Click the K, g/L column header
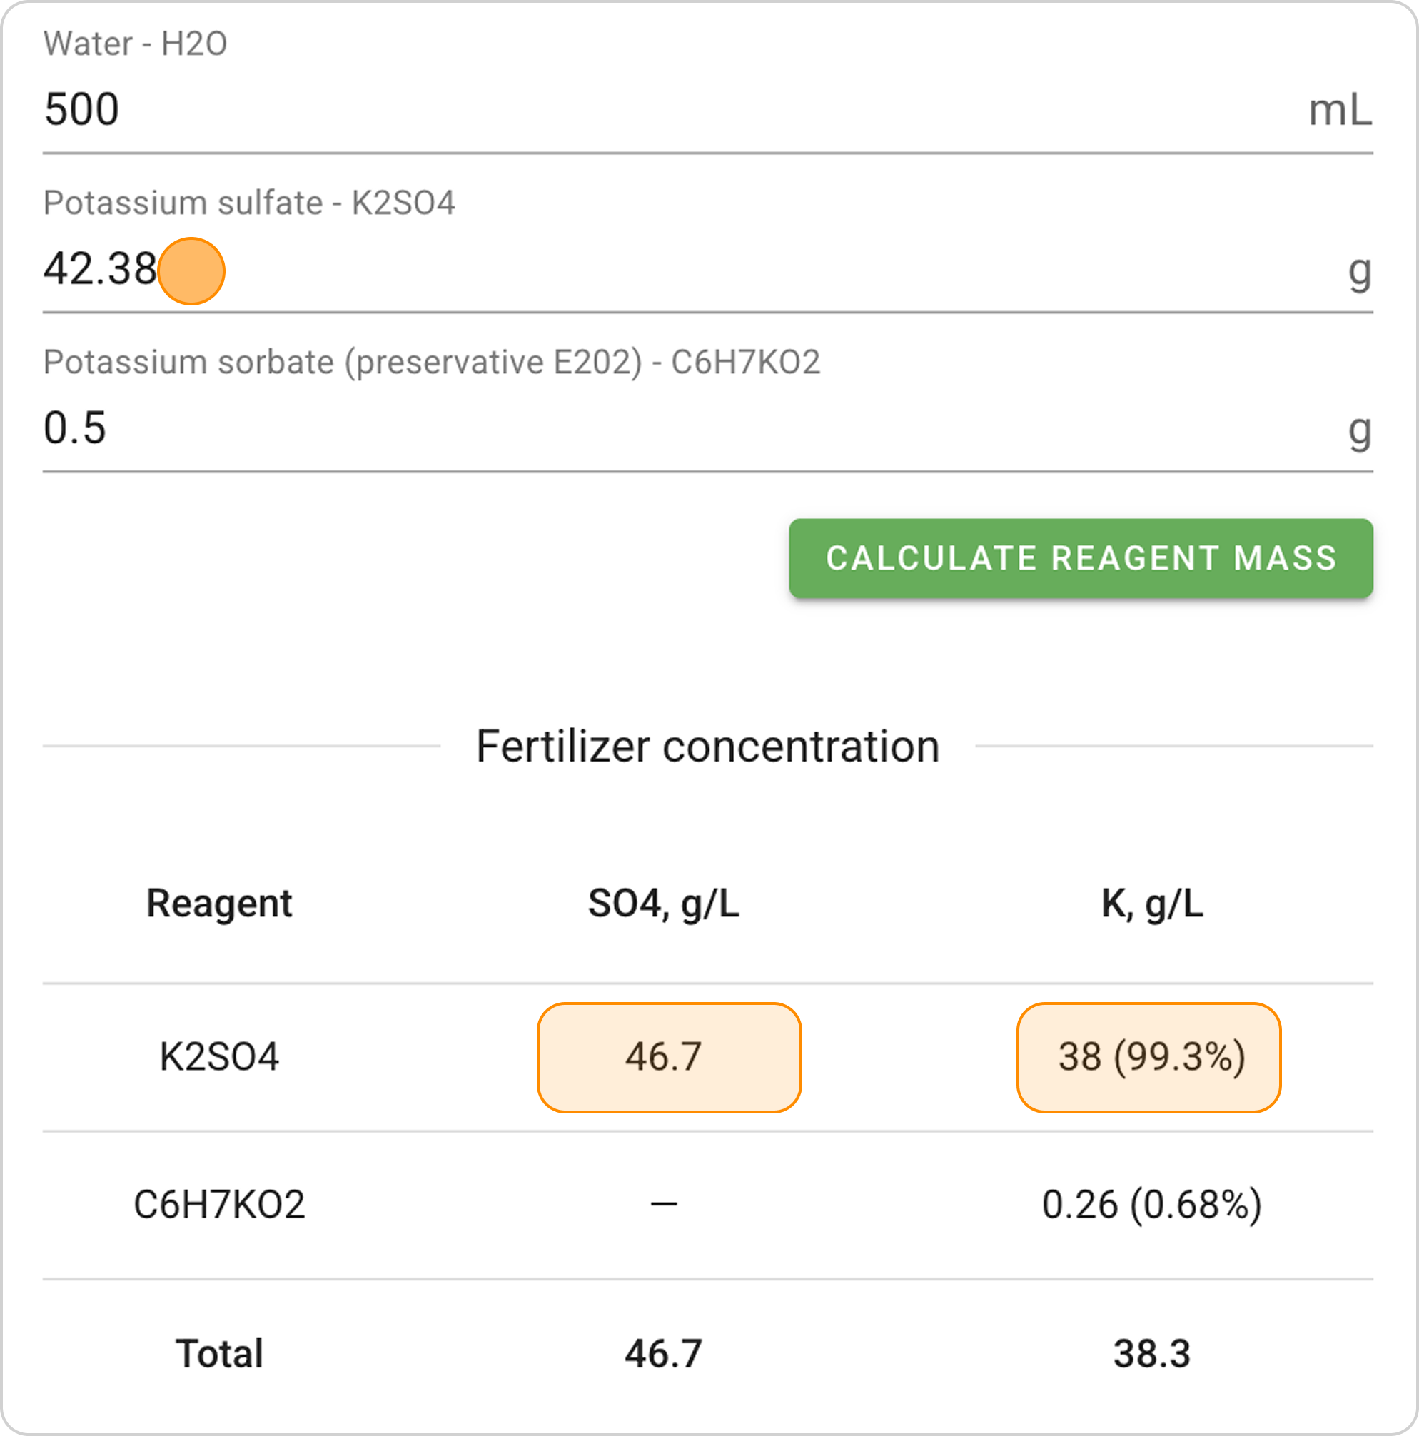 coord(1151,904)
